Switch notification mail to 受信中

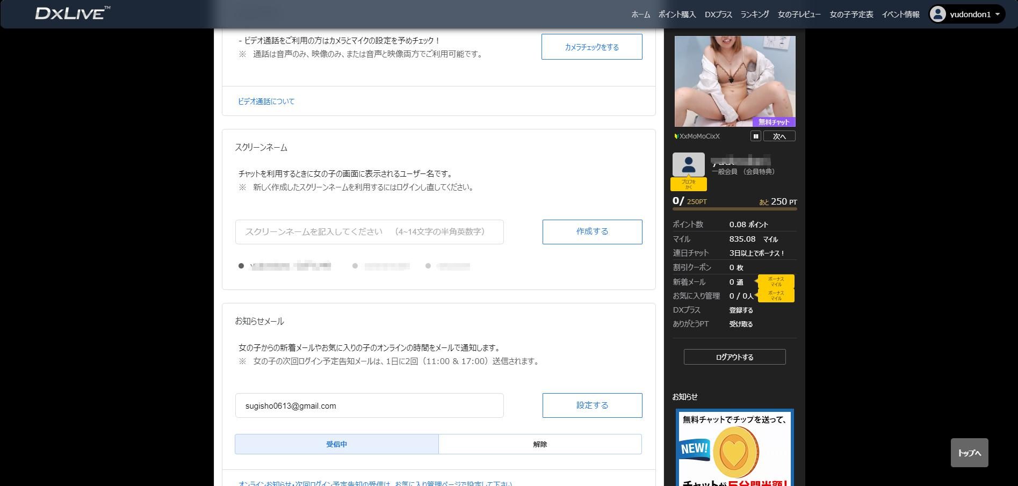336,444
